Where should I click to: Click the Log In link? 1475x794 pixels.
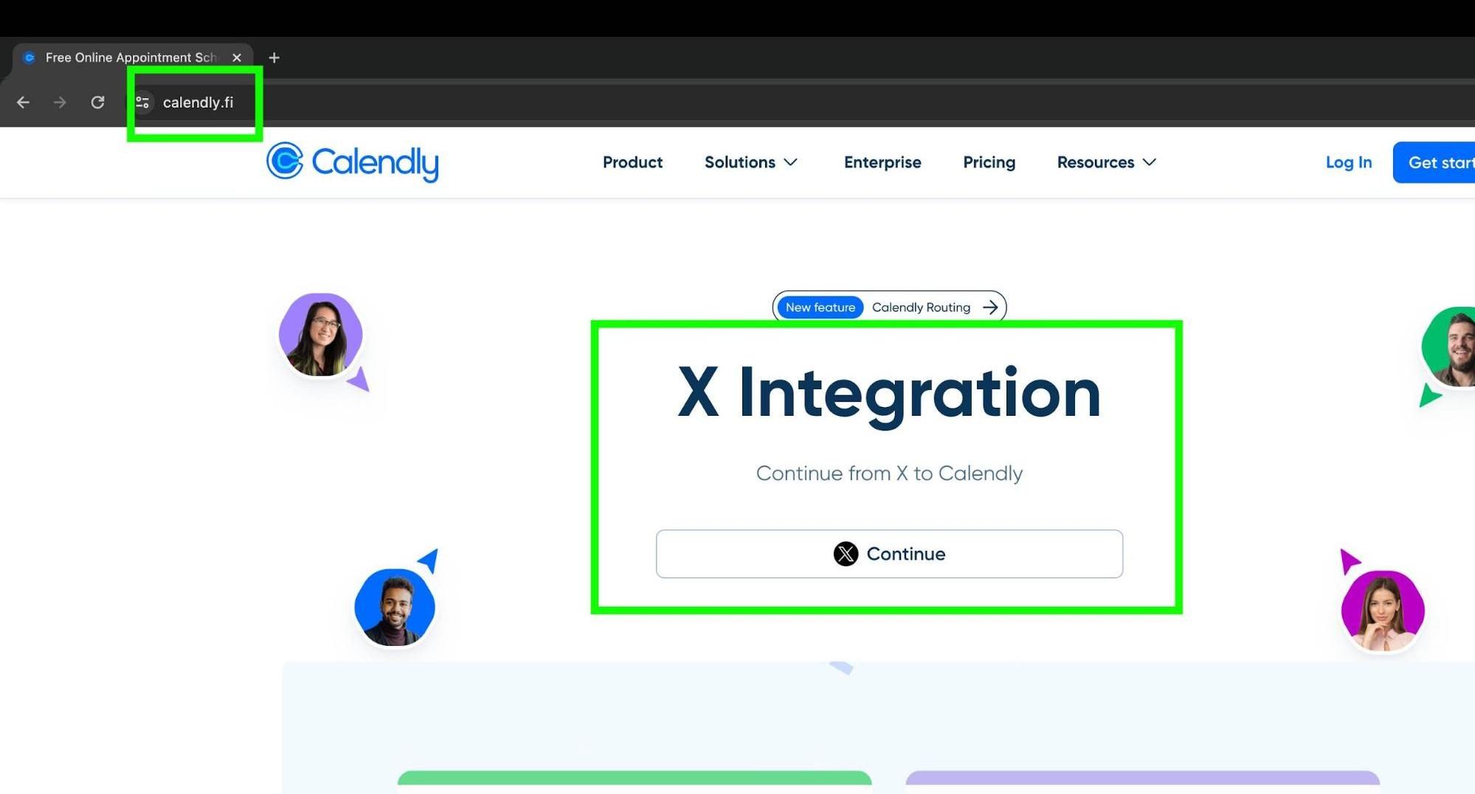click(x=1348, y=162)
